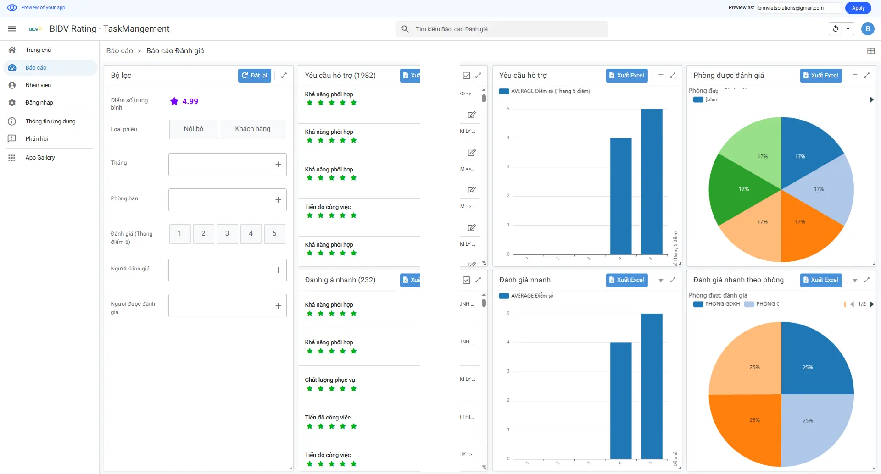Click the Apply preview button
881x474 pixels.
click(x=858, y=8)
